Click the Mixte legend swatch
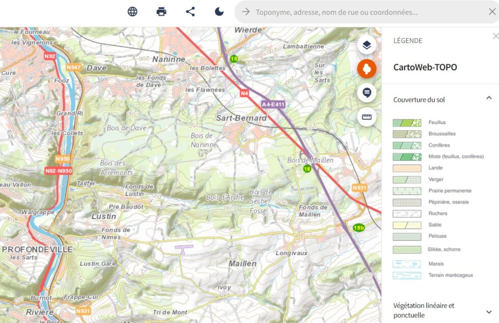The image size is (499, 323). (407, 157)
